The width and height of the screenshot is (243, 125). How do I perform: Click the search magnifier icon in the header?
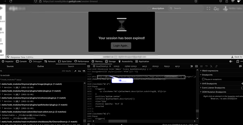click(171, 8)
